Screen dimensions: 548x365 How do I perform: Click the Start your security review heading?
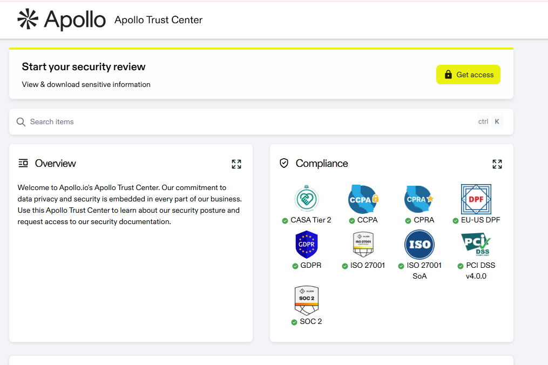(x=84, y=67)
